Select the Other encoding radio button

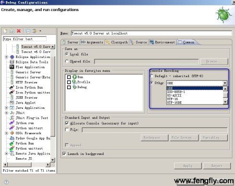pyautogui.click(x=152, y=83)
